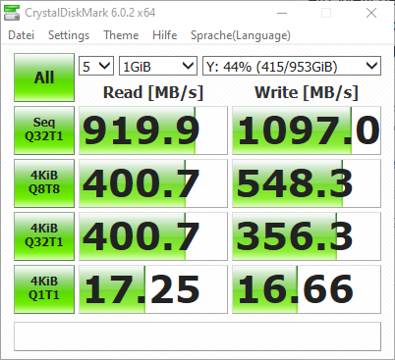Image resolution: width=395 pixels, height=360 pixels.
Task: Start the 4KiB Q8T8 benchmark
Action: (44, 183)
